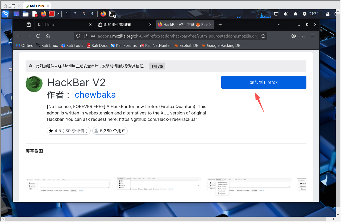Open the Firefox account icon
341x222 pixels.
click(x=294, y=36)
